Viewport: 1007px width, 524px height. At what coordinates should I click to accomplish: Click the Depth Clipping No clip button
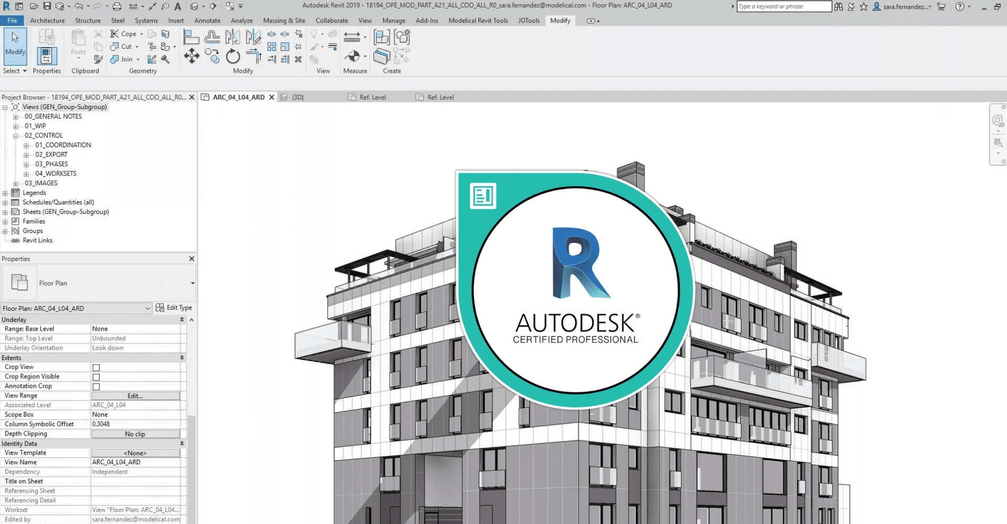coord(135,434)
